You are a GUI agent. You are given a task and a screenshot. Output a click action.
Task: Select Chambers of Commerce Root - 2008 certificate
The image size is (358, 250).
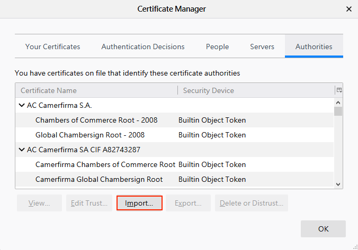pyautogui.click(x=96, y=120)
